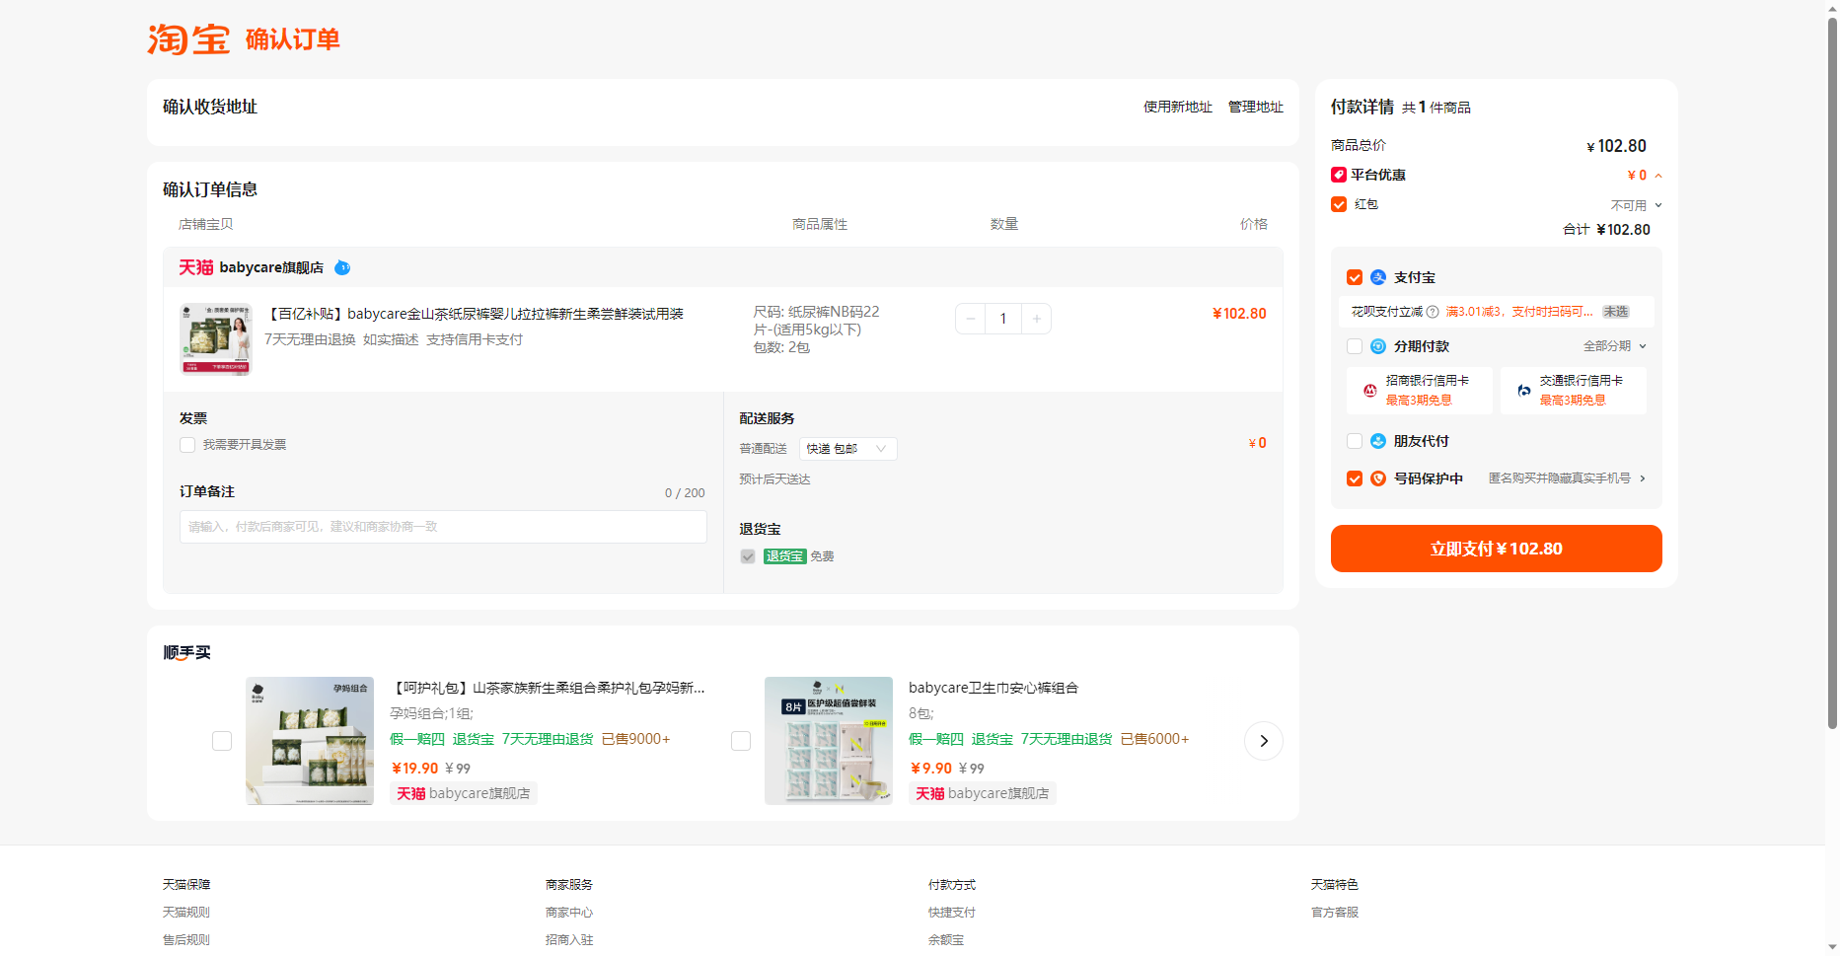Click the Taobao logo

(188, 39)
